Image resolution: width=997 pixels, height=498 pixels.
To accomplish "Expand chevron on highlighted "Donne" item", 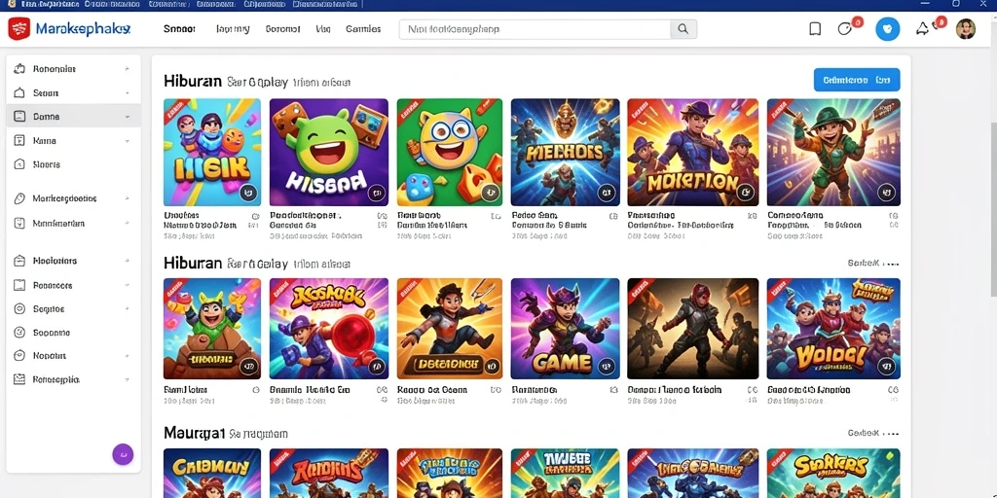I will click(128, 117).
